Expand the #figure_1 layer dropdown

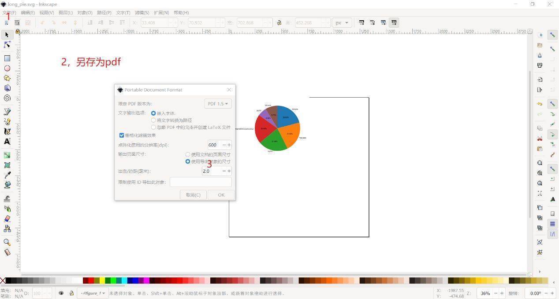tap(93, 293)
